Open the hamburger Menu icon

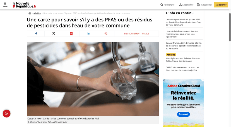pyautogui.click(x=5, y=5)
